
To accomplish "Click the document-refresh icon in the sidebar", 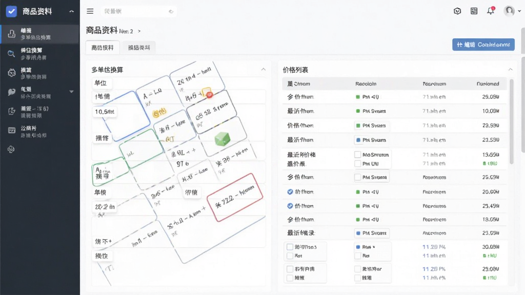I will coord(12,111).
